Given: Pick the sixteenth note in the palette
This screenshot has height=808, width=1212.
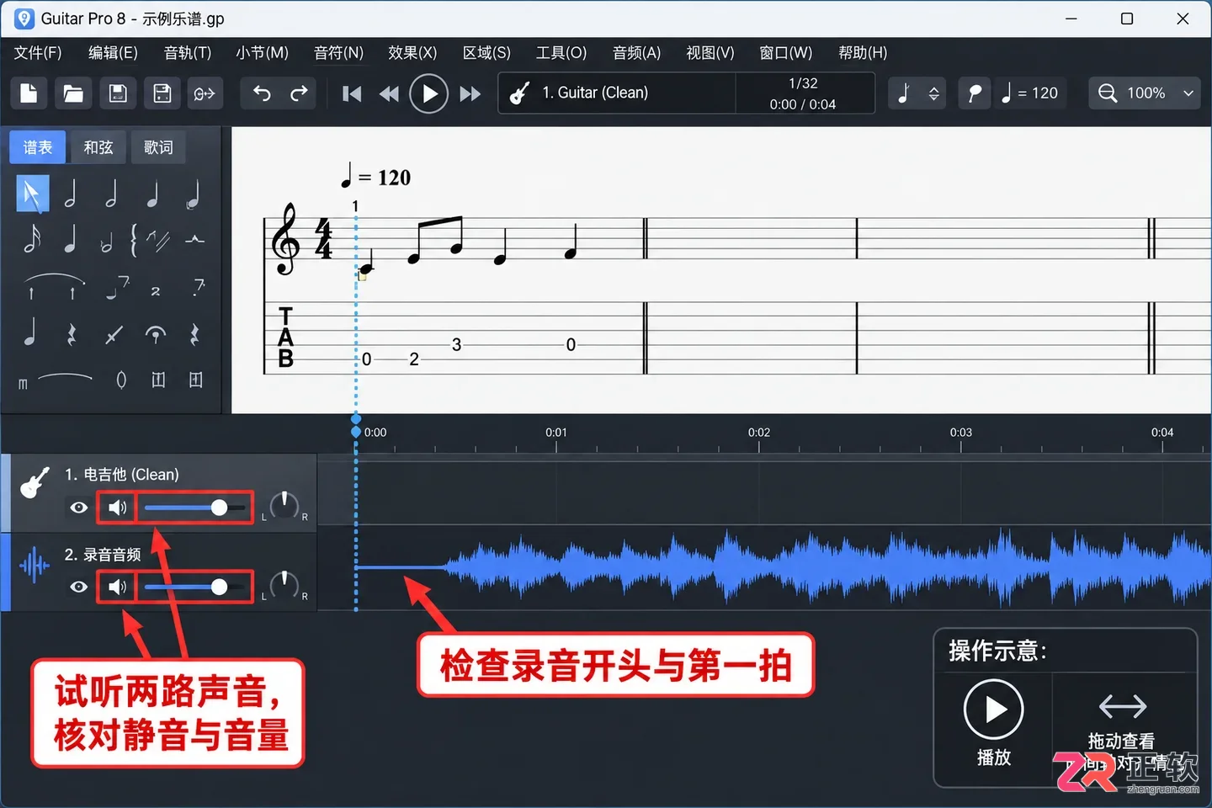Looking at the screenshot, I should [32, 240].
